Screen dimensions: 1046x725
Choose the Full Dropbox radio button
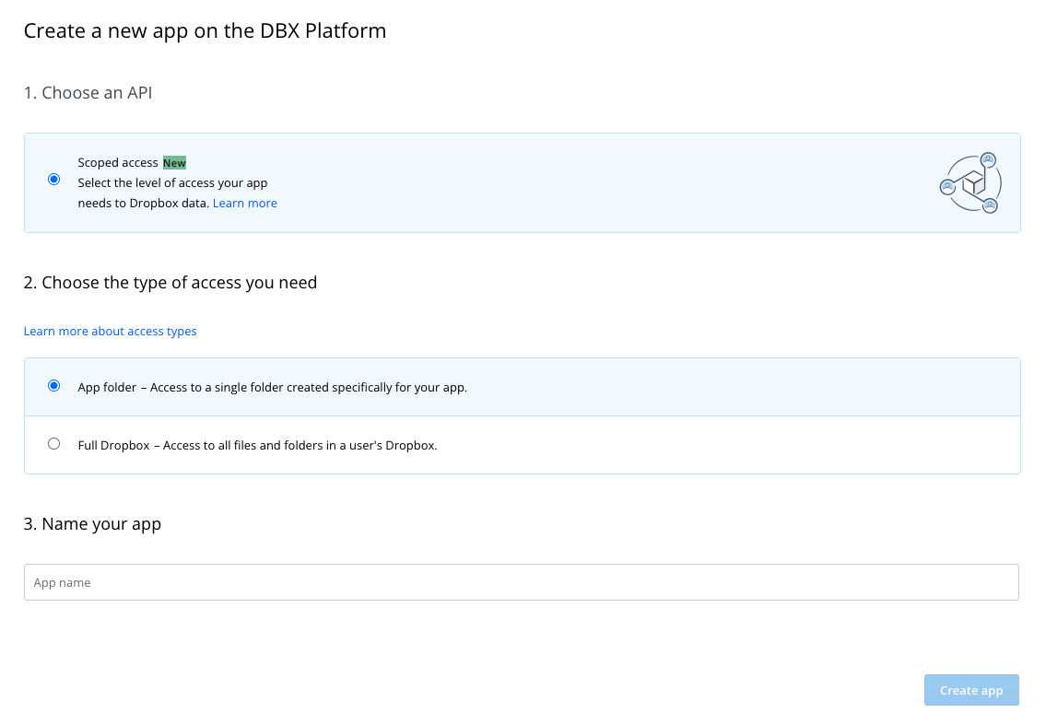pos(53,444)
